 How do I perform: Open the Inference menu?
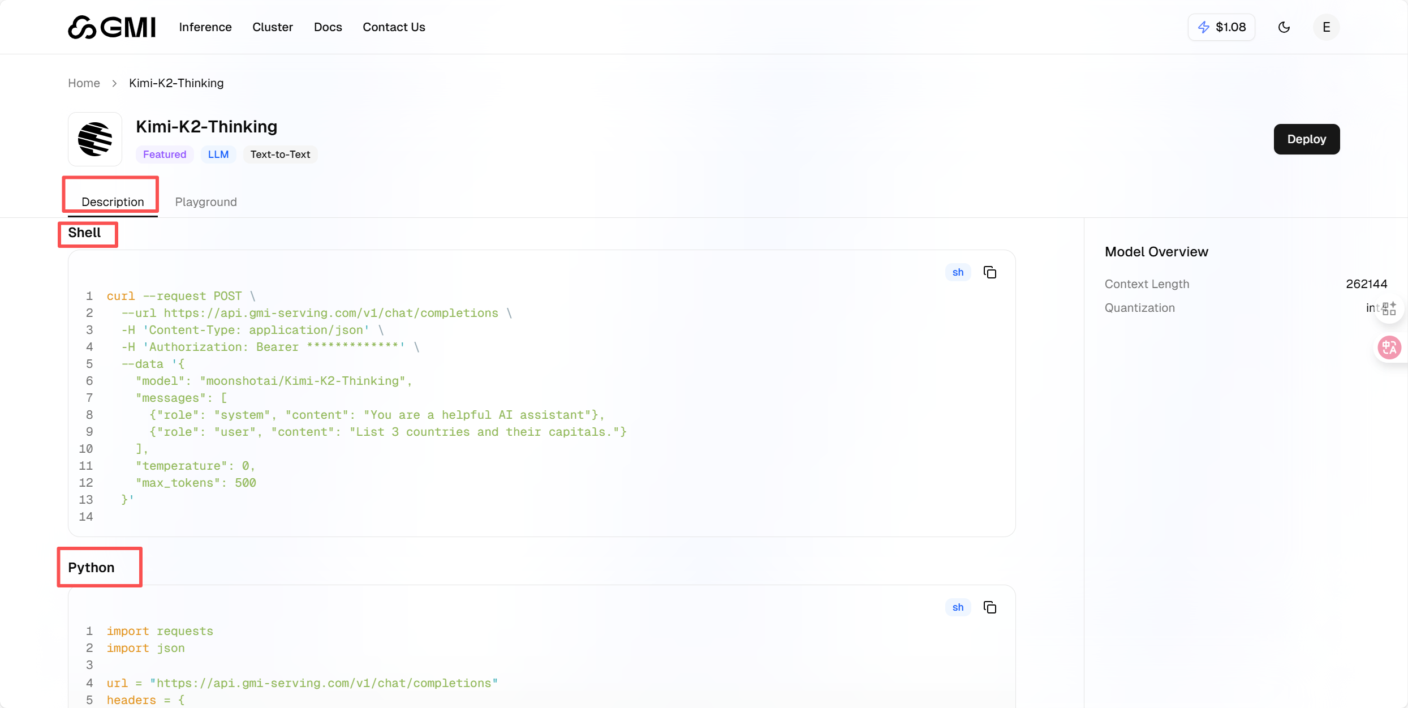click(205, 27)
